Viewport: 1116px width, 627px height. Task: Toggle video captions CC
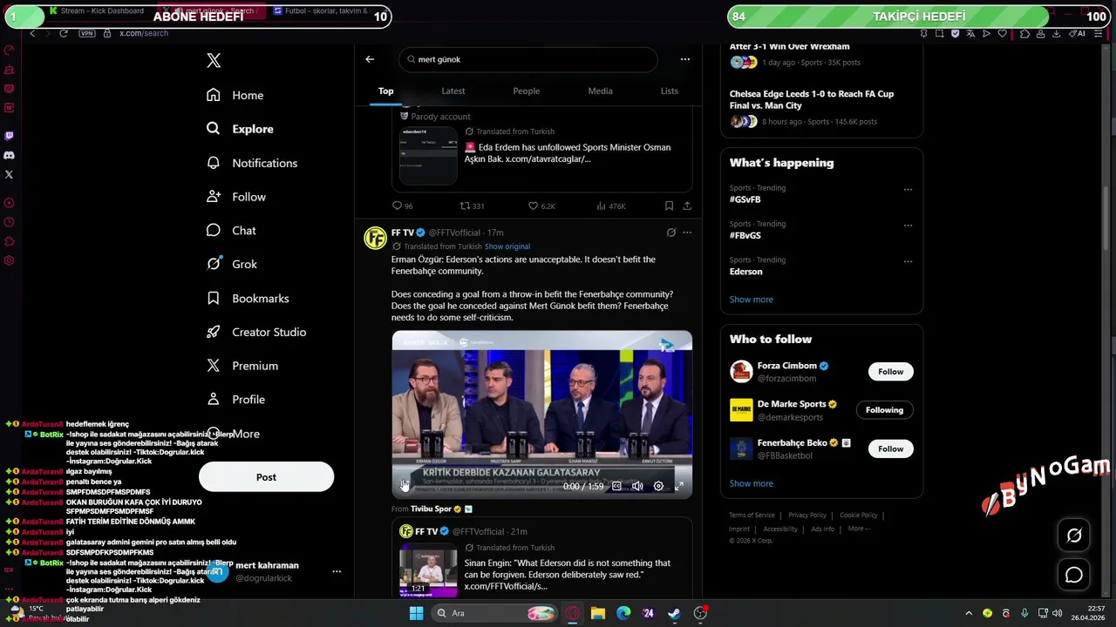coord(616,486)
